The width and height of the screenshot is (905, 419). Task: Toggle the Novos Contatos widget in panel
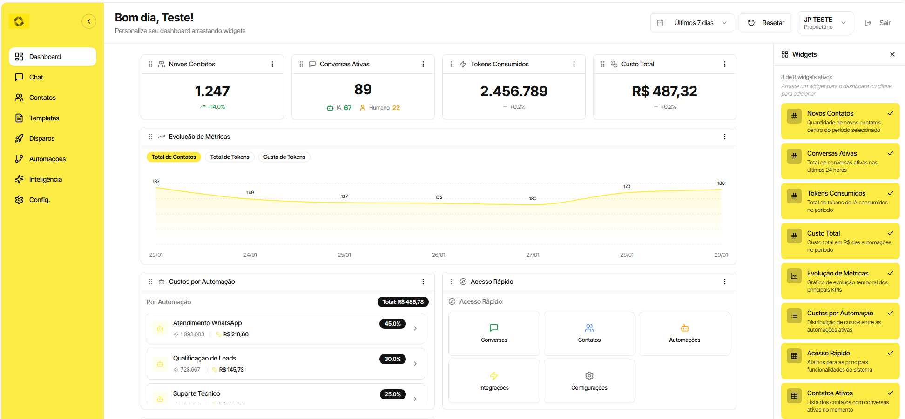coord(840,121)
